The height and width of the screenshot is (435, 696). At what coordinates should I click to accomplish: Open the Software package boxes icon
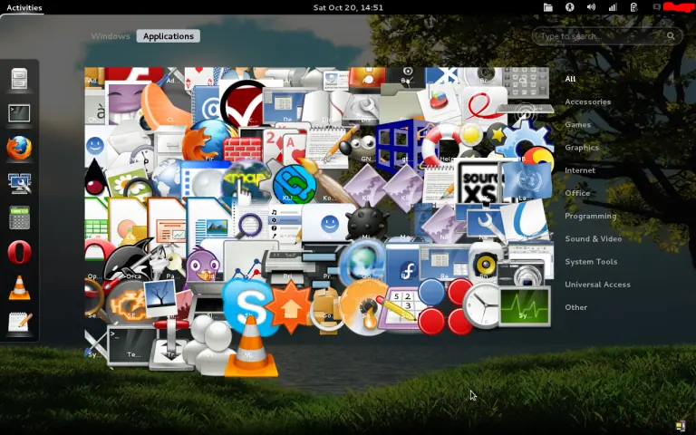326,311
